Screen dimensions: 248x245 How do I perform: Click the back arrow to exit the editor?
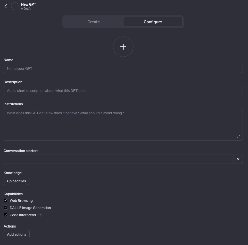6,6
